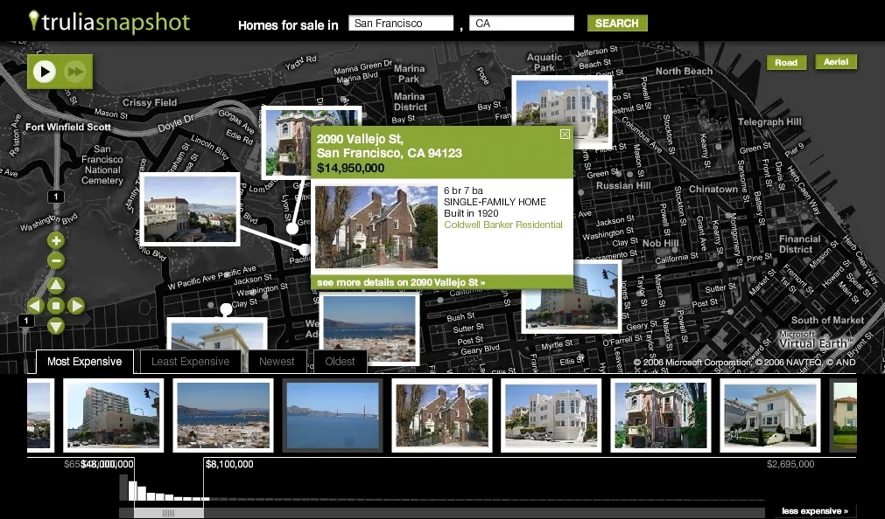Click the red townhouse thumbnail in filmstrip
The width and height of the screenshot is (885, 519).
pyautogui.click(x=661, y=415)
